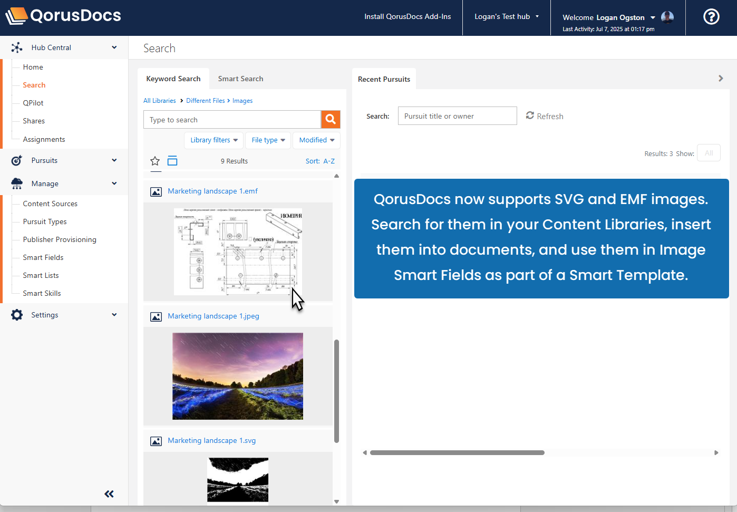Click the Refresh icon in Recent Pursuits

[530, 115]
